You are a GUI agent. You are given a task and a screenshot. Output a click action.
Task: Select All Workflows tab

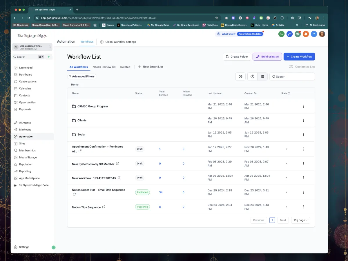click(79, 67)
